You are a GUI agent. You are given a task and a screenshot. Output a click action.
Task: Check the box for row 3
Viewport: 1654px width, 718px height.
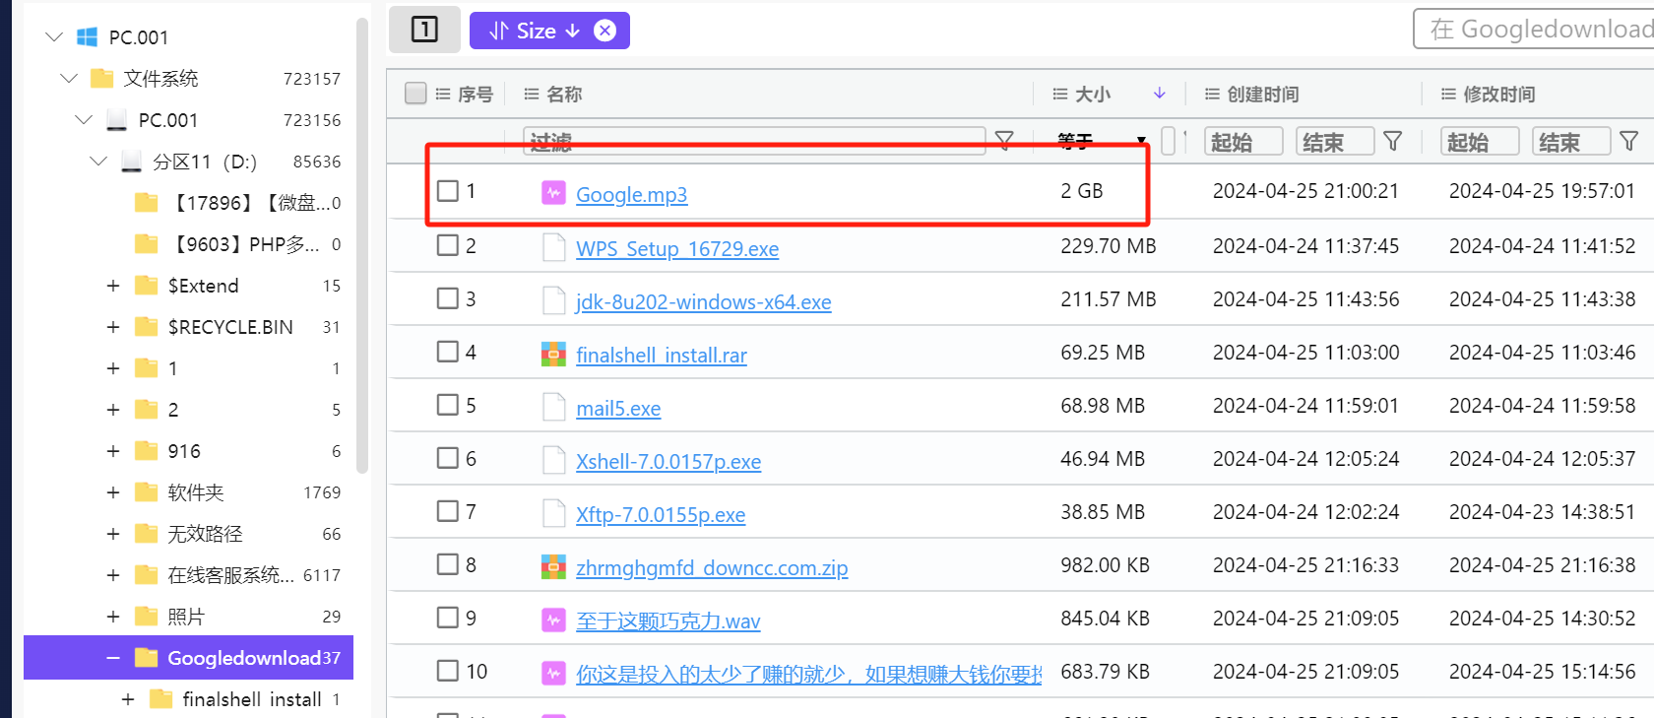[x=448, y=298]
